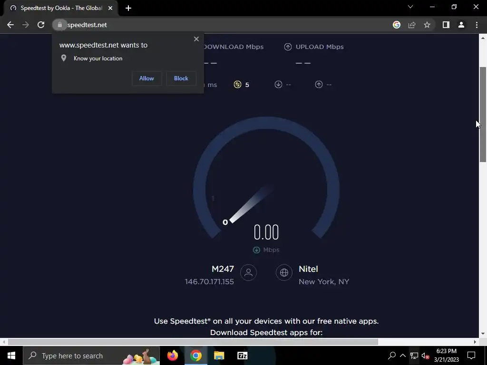
Task: Click the forward navigation arrow
Action: [26, 25]
